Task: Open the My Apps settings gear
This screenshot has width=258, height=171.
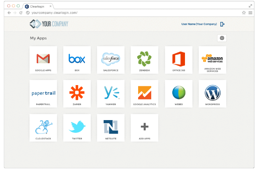Action: pos(222,38)
